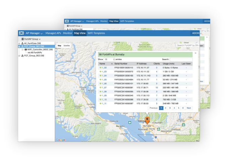Click IP address 172.16.111.37

click(x=143, y=68)
